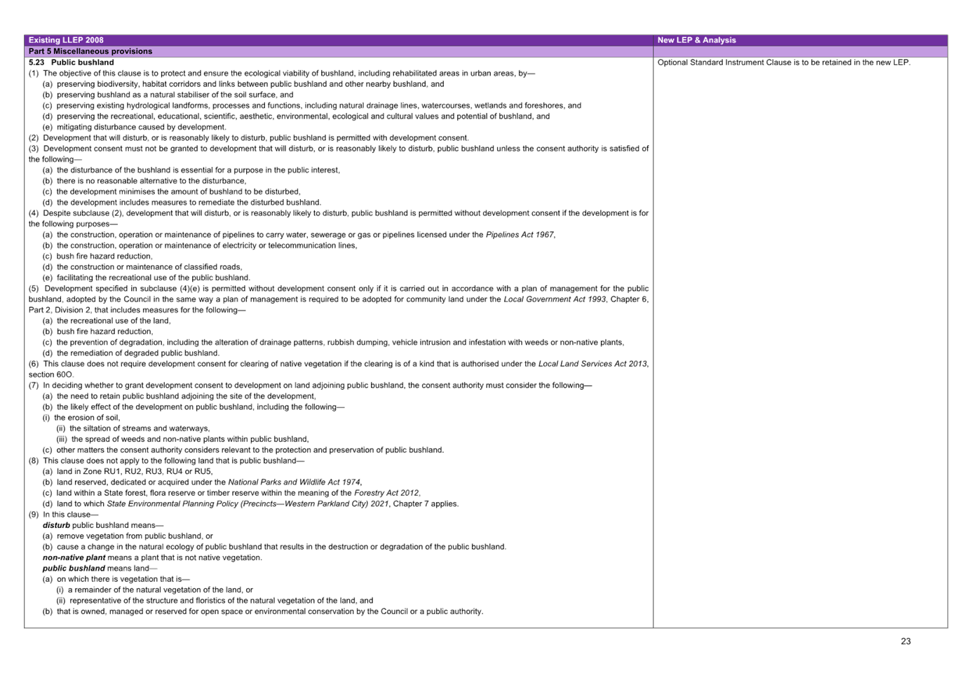
Task: Click line 'the development minimises the amount of bushland'
Action: point(172,191)
